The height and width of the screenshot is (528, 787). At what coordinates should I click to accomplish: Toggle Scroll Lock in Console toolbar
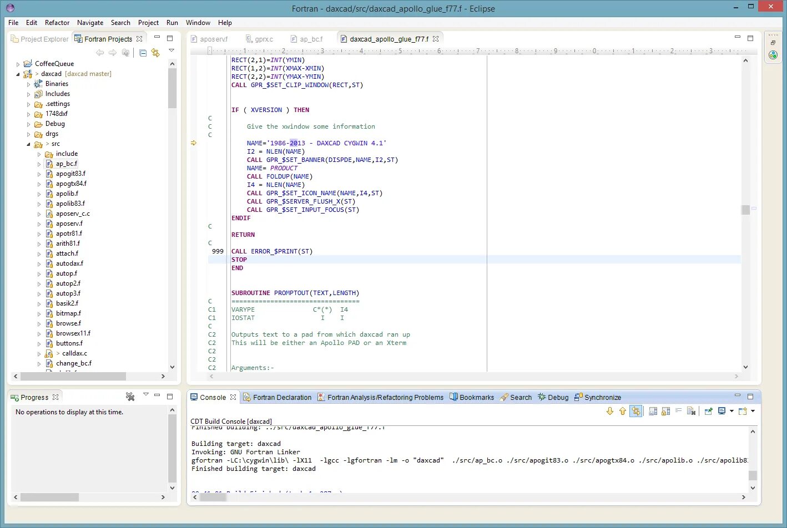(665, 411)
